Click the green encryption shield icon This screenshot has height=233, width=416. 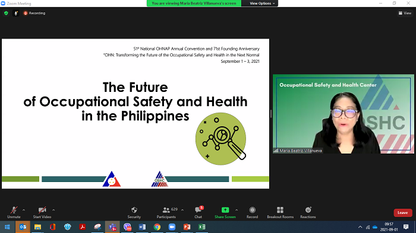(x=6, y=13)
